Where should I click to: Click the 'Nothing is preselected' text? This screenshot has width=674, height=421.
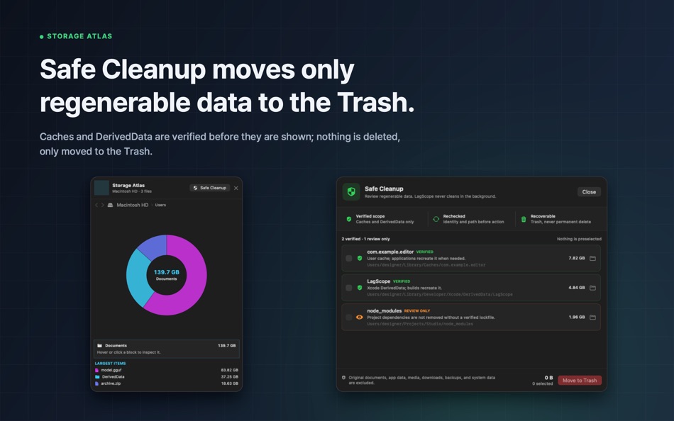(x=579, y=239)
